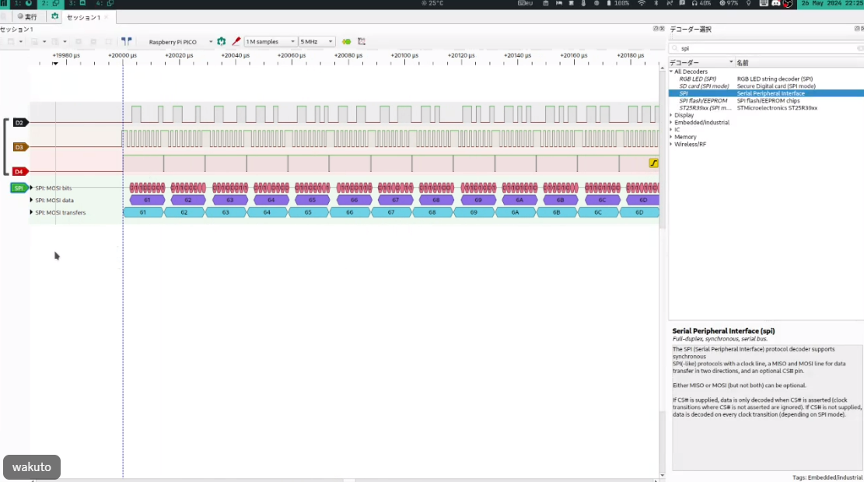Click the red D4 channel label
The width and height of the screenshot is (864, 482).
19,171
